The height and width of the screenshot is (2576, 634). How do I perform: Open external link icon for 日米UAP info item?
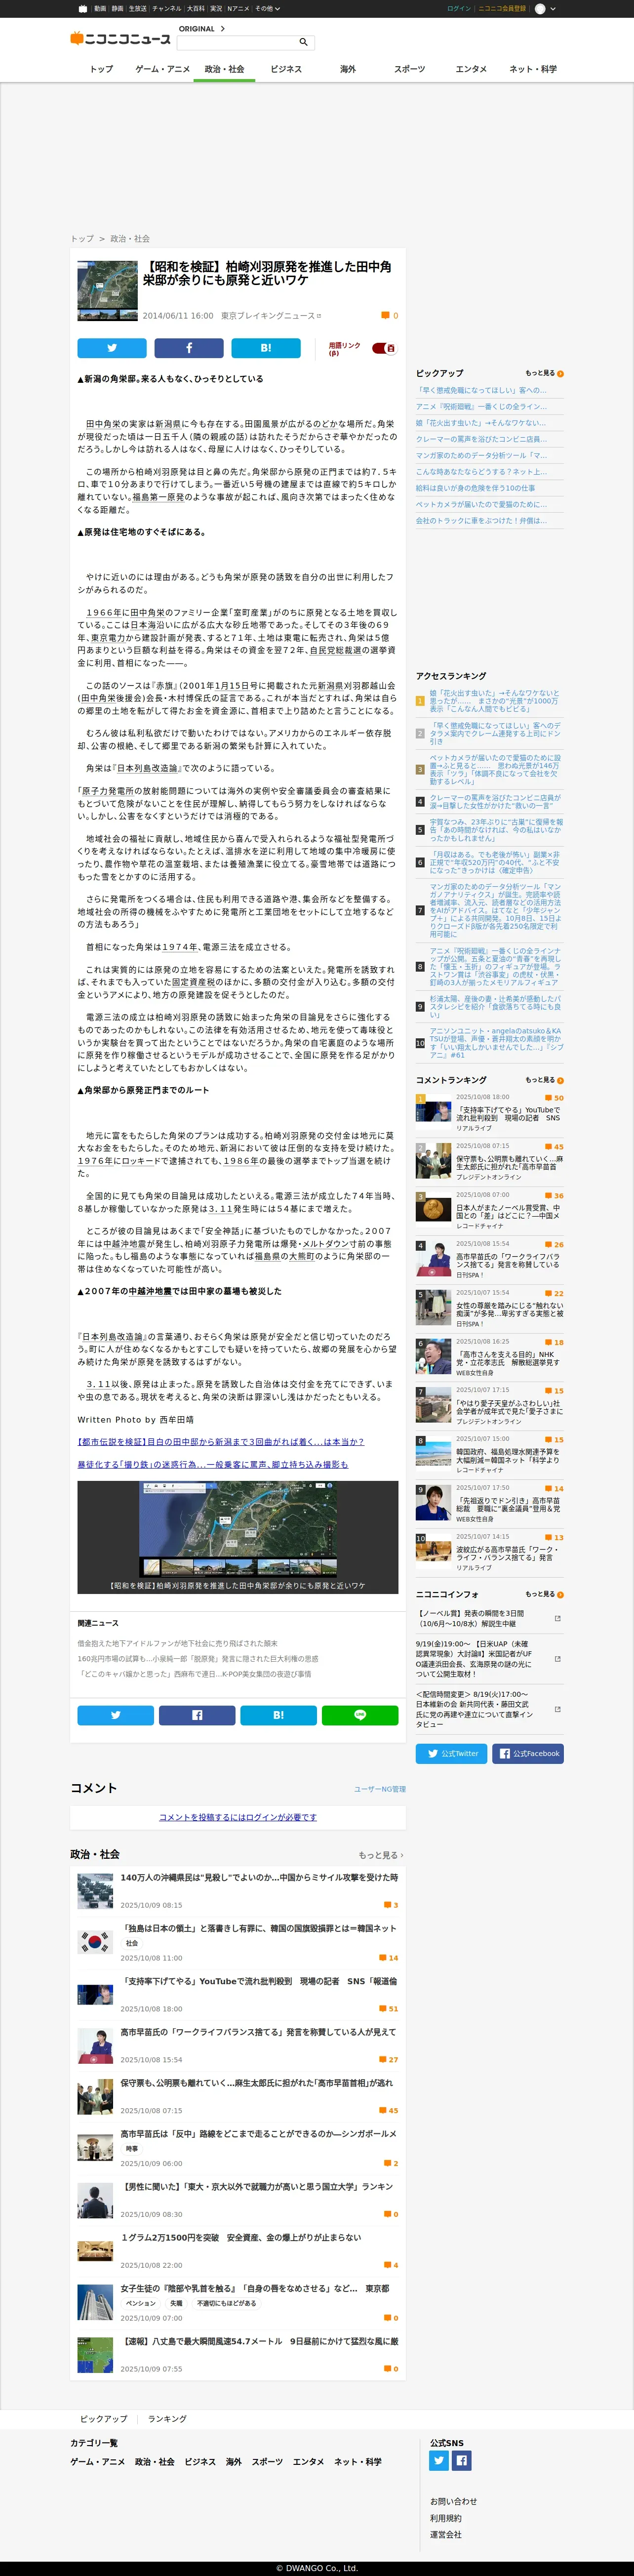(557, 1658)
